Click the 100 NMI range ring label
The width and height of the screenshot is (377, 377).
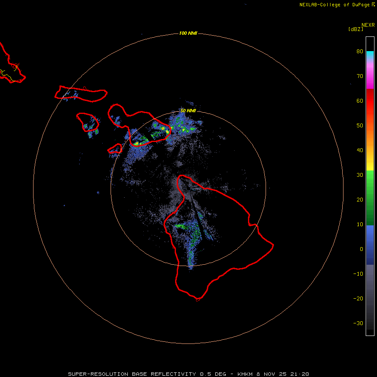click(188, 33)
